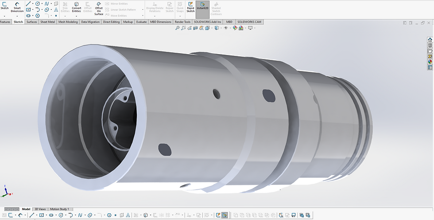434x220 pixels.
Task: Select the SOLIDWORKS Add-Ins tab
Action: point(207,22)
